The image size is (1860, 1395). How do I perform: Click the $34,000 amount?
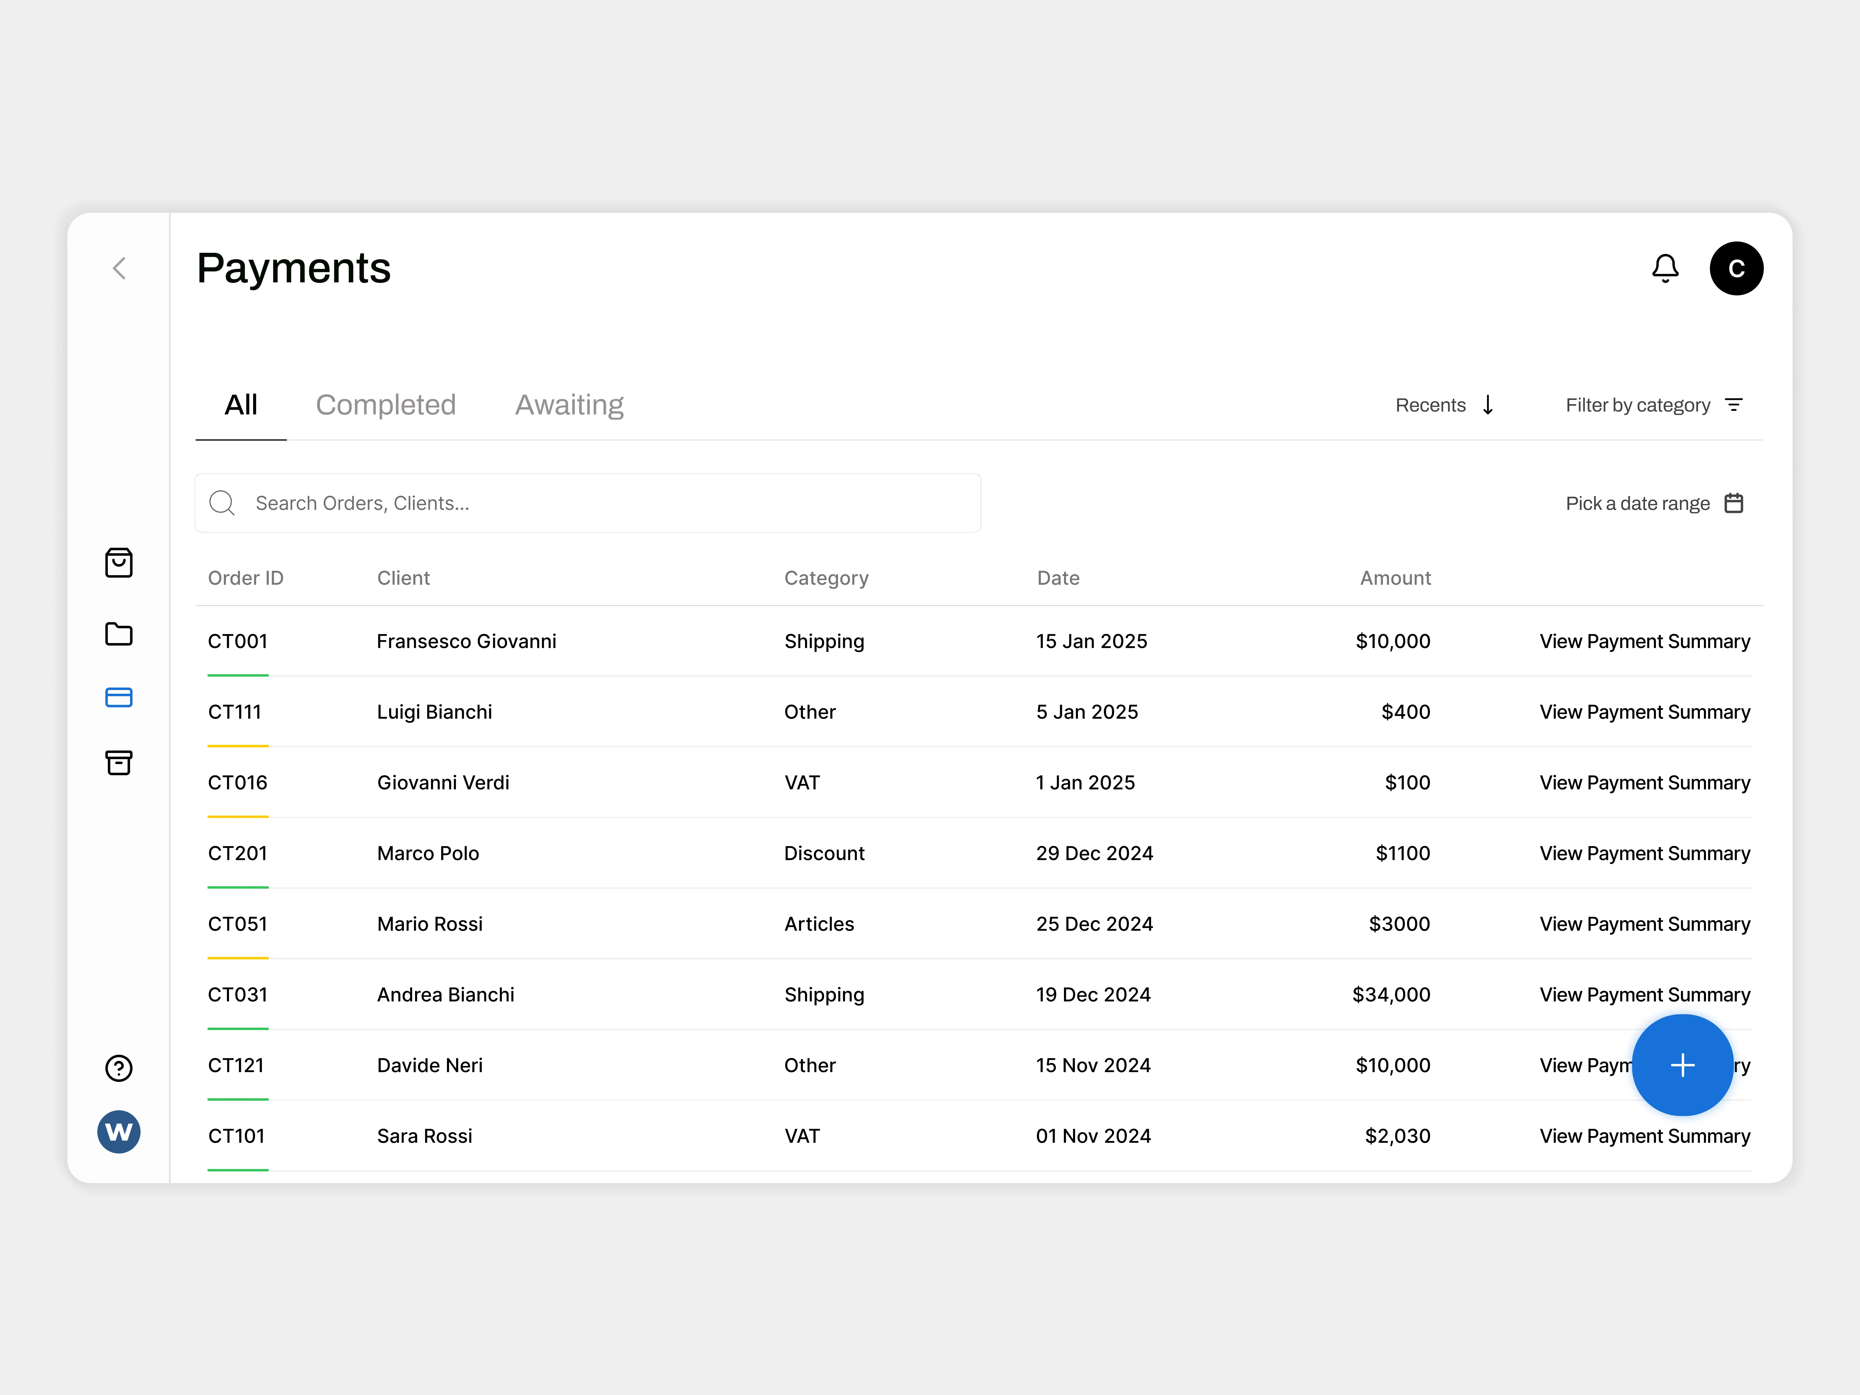click(x=1391, y=995)
